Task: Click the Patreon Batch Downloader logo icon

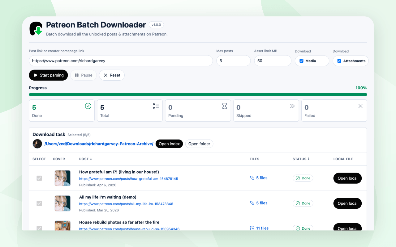Action: point(36,28)
